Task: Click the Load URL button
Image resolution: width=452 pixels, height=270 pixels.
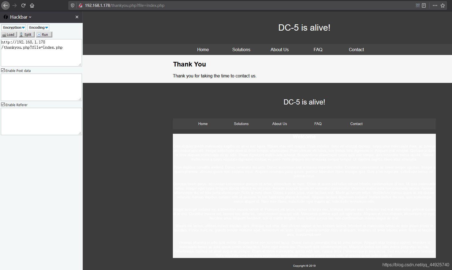Action: pos(9,34)
